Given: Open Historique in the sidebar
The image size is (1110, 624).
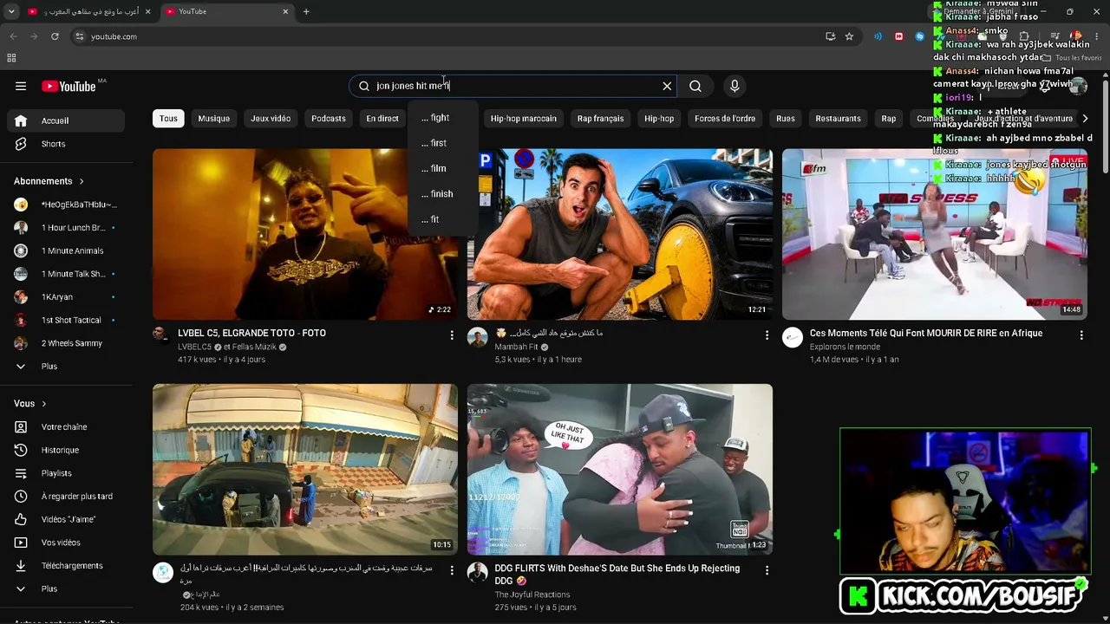Looking at the screenshot, I should click(x=66, y=450).
